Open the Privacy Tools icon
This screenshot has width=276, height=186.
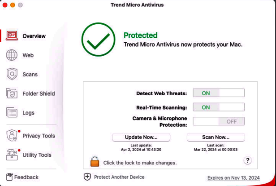[12, 136]
